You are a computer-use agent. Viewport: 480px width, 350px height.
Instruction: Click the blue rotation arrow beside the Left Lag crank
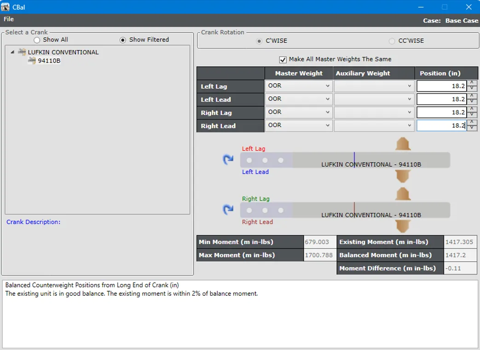pyautogui.click(x=229, y=160)
